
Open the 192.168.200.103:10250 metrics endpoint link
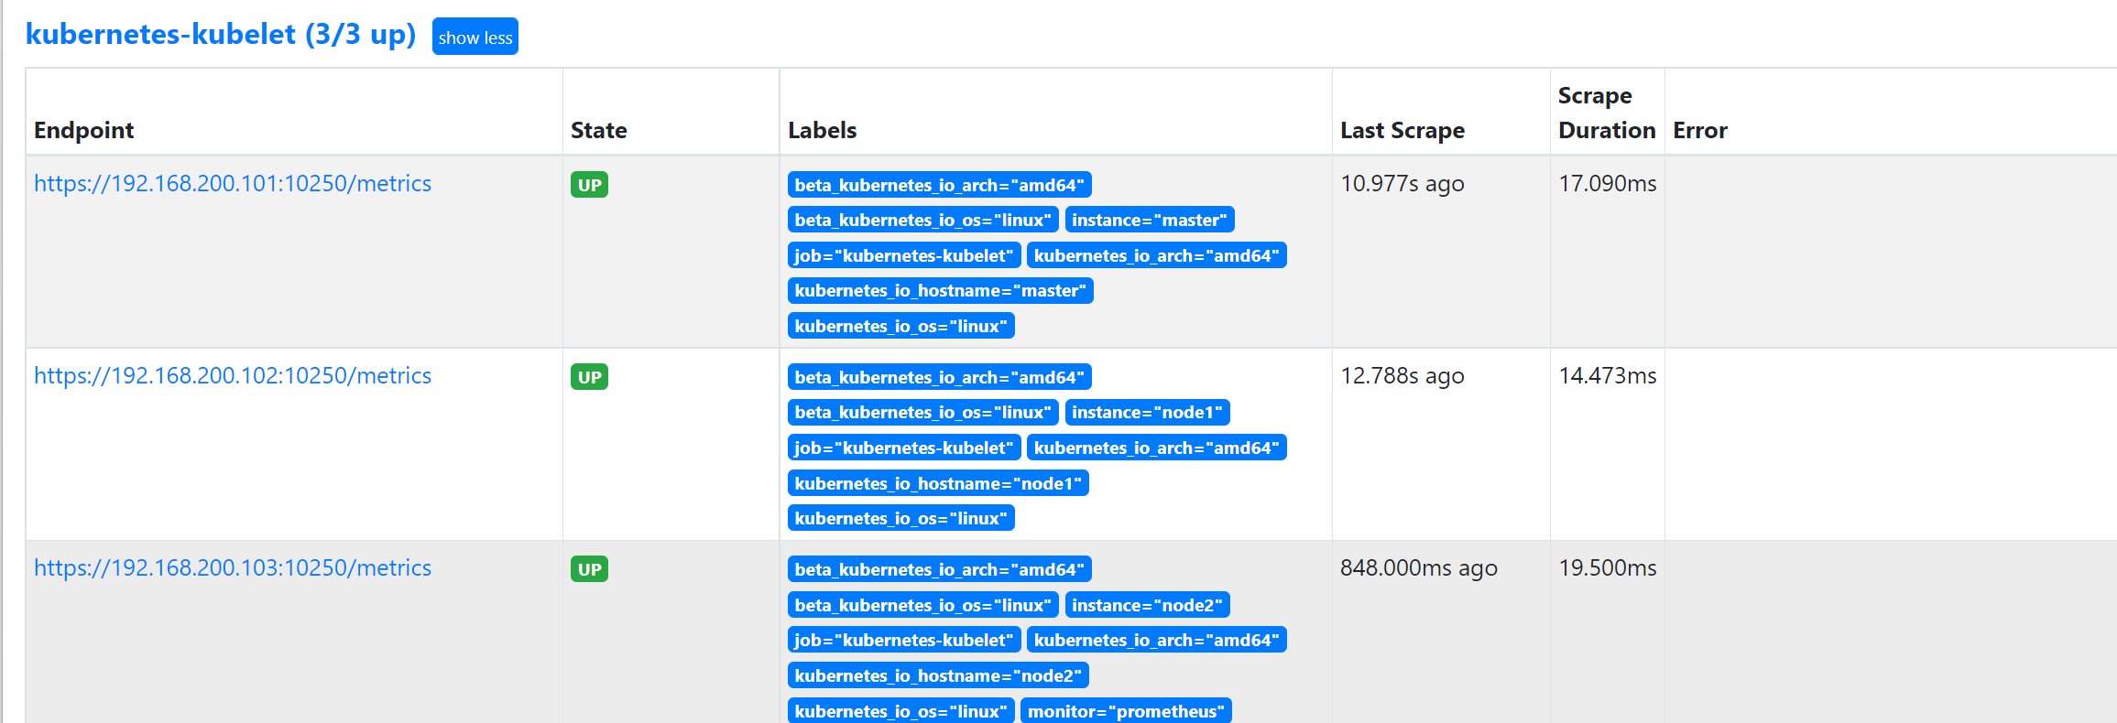tap(233, 567)
